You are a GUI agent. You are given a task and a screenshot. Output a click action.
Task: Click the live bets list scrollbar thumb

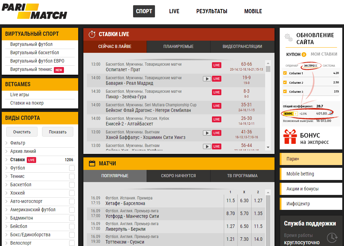[x=268, y=69]
